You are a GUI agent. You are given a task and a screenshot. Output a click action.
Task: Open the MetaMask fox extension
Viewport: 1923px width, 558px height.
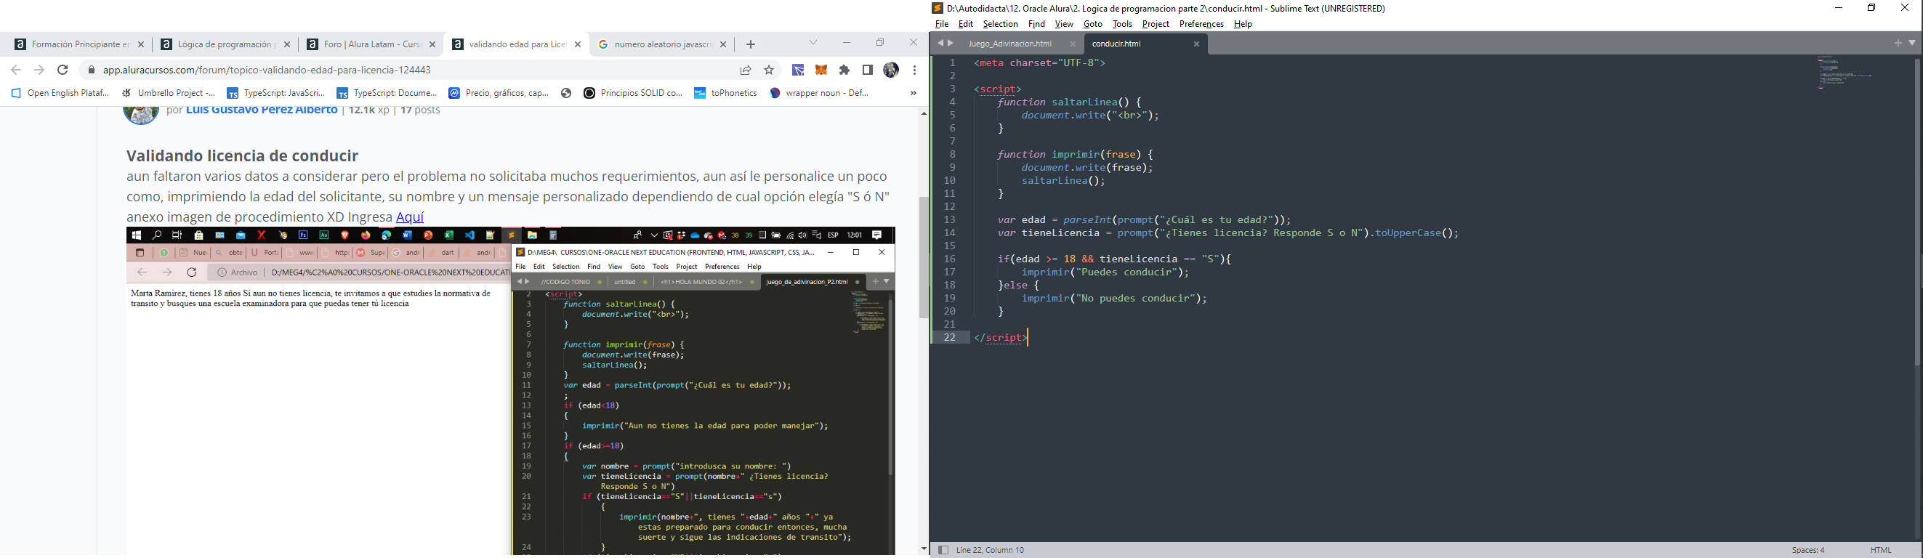click(x=821, y=70)
